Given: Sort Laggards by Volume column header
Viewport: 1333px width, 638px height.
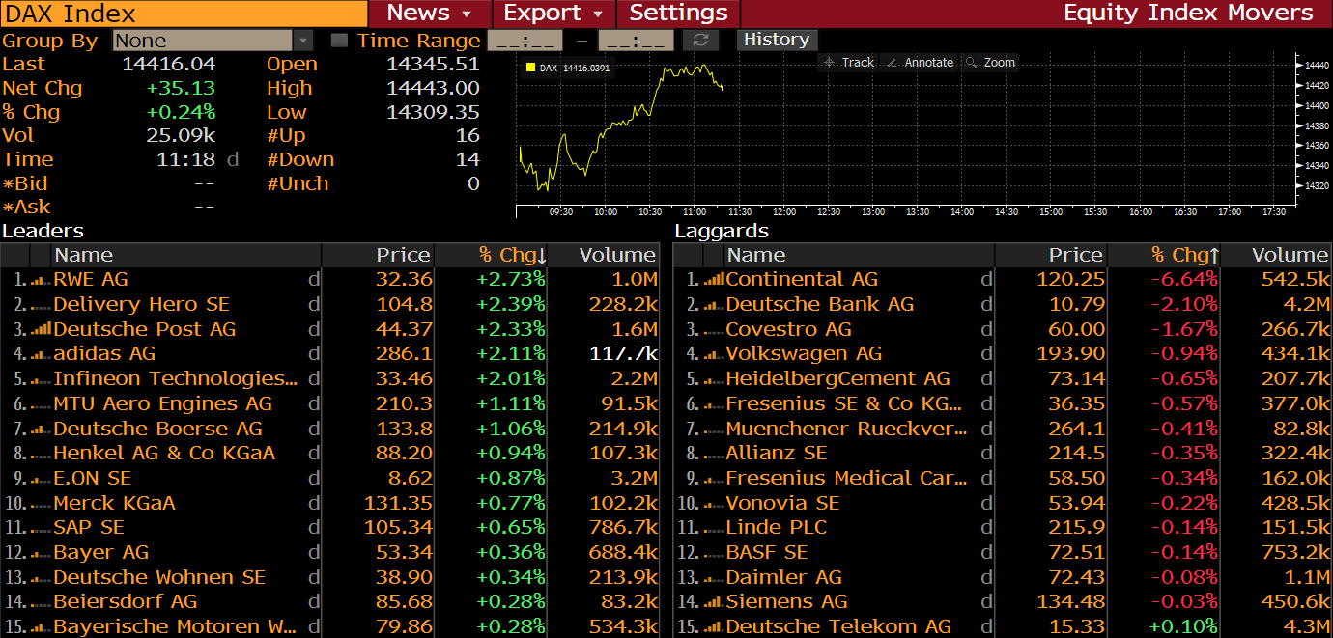Looking at the screenshot, I should pyautogui.click(x=1290, y=255).
